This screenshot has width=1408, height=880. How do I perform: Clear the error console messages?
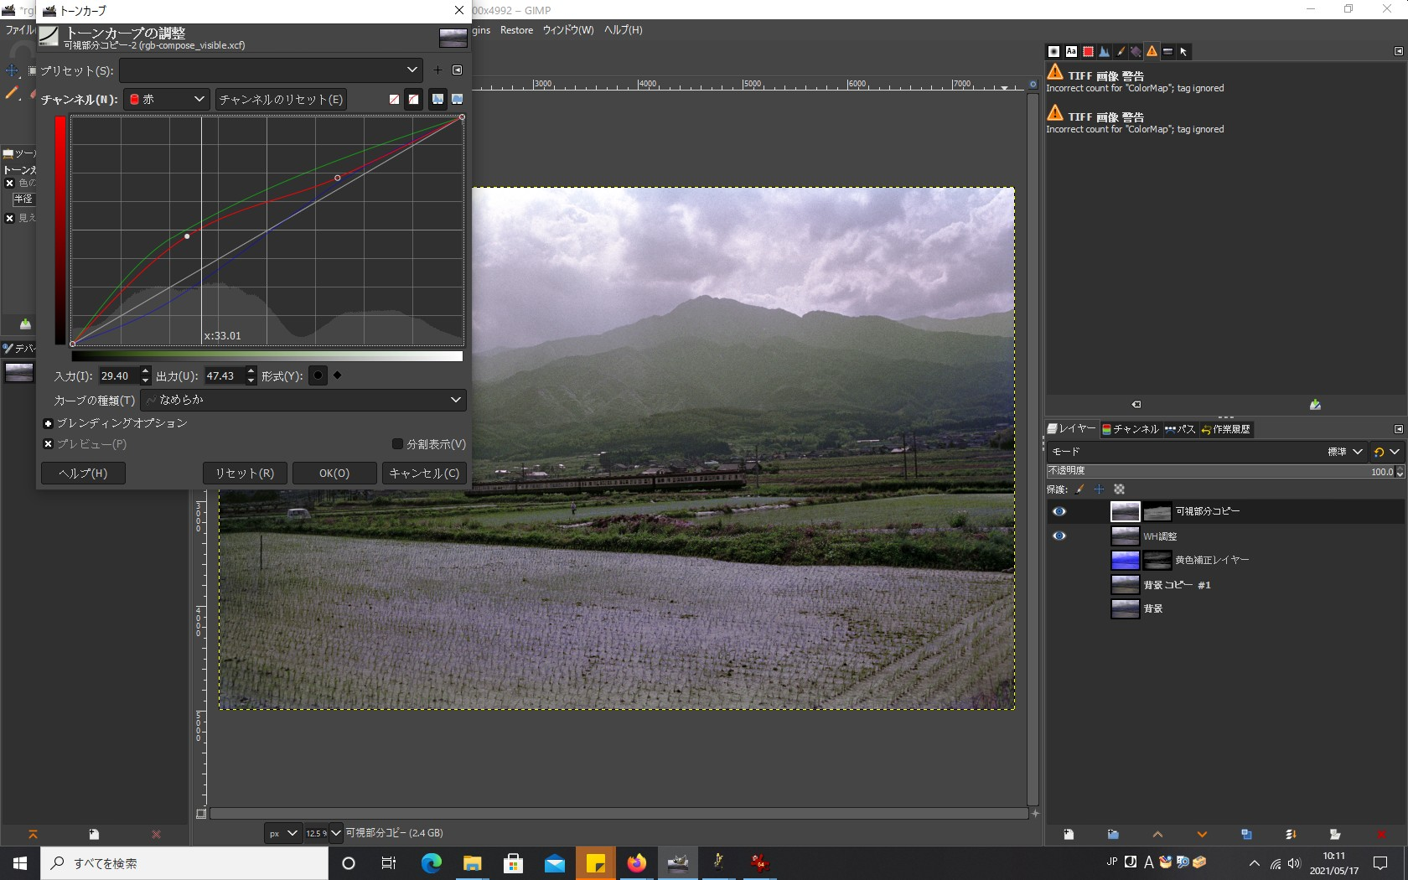pos(1136,405)
